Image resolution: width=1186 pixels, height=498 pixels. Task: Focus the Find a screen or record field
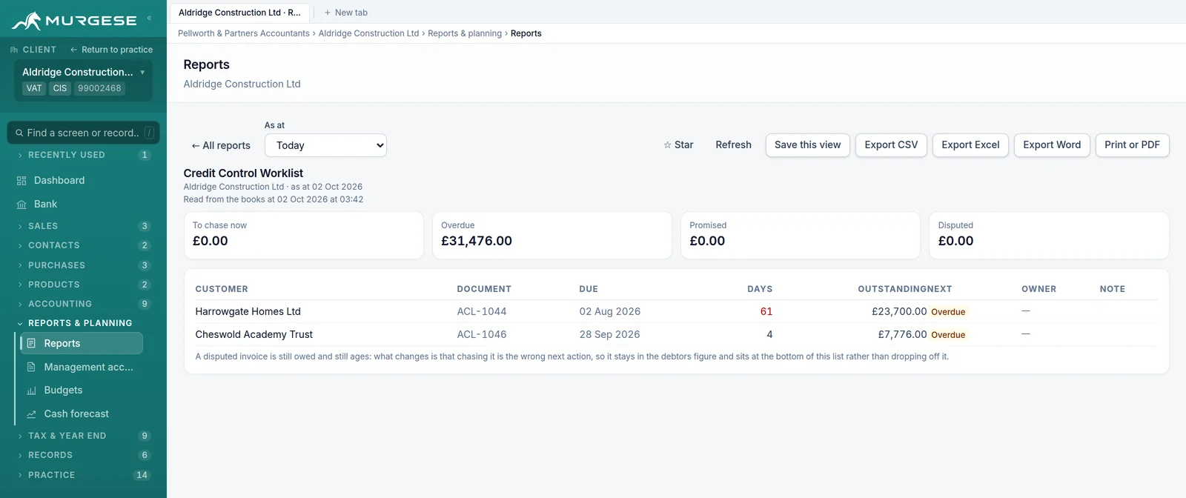click(84, 133)
